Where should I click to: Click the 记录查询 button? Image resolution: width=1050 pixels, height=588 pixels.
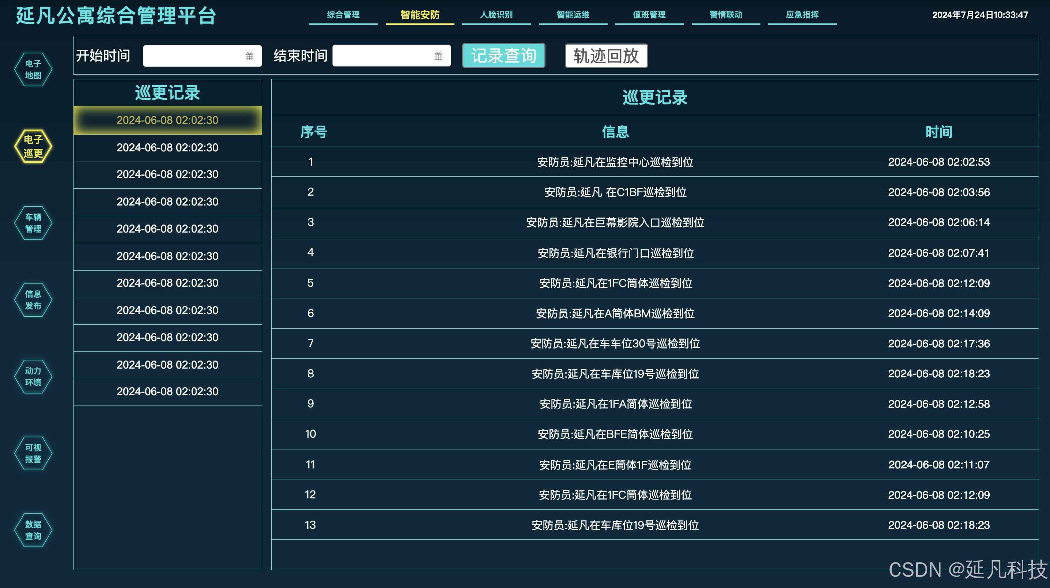pyautogui.click(x=504, y=56)
